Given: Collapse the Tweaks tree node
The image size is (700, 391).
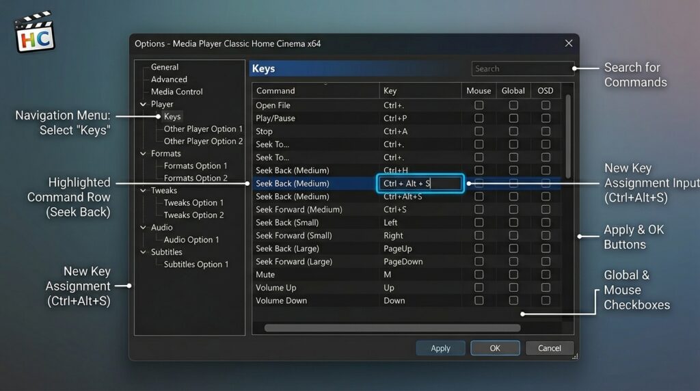Looking at the screenshot, I should 143,190.
